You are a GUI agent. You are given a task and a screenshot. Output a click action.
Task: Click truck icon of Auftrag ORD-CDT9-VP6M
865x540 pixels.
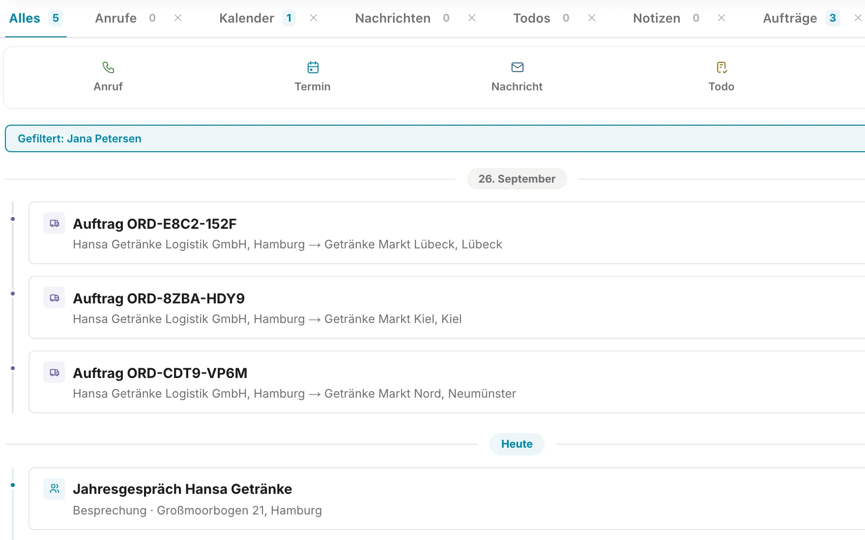54,373
